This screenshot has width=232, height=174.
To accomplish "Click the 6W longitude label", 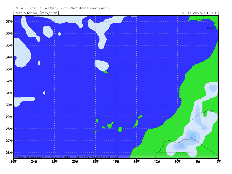I will pos(218,162).
